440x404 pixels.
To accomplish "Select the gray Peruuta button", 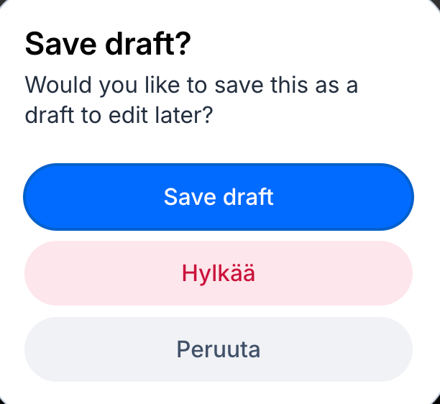I will 219,349.
